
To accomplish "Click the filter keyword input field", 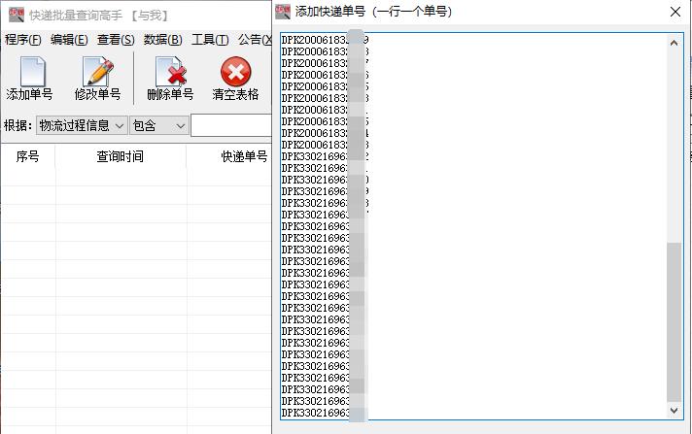I will (x=230, y=125).
